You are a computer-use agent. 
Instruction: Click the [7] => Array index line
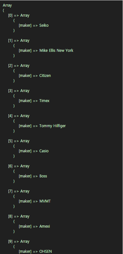(x=19, y=191)
